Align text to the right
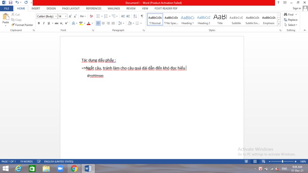This screenshot has width=308, height=173. [108, 23]
